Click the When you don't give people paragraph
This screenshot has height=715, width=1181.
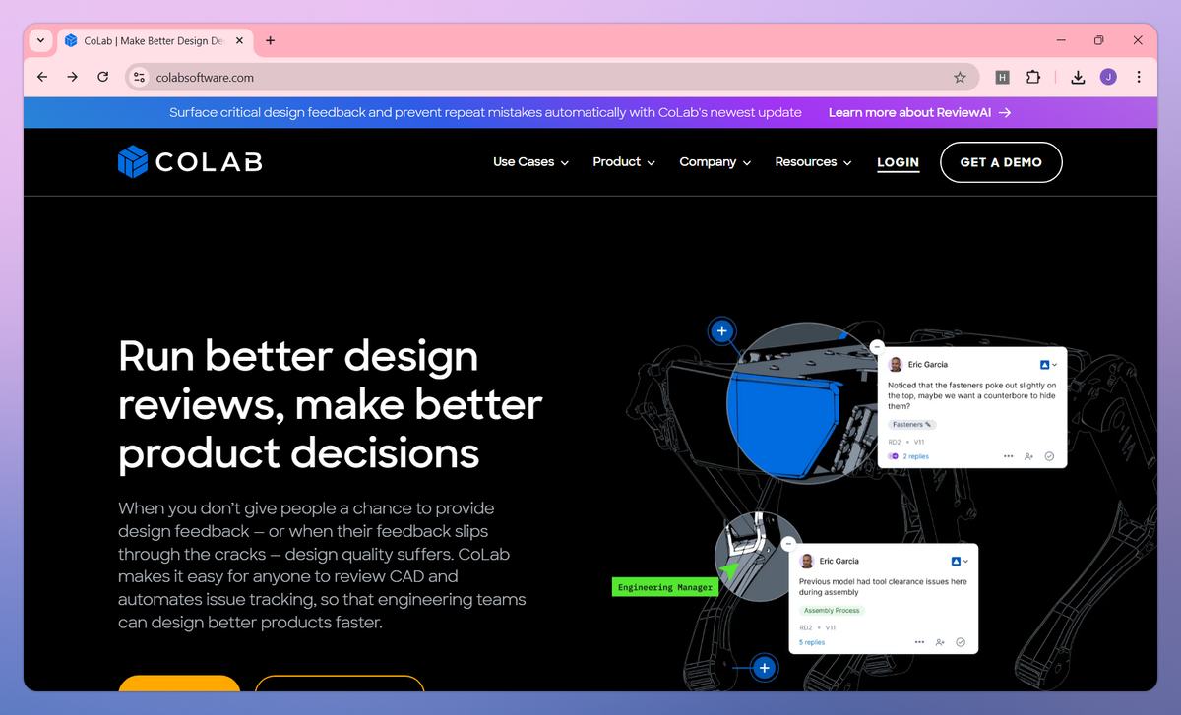click(x=322, y=566)
